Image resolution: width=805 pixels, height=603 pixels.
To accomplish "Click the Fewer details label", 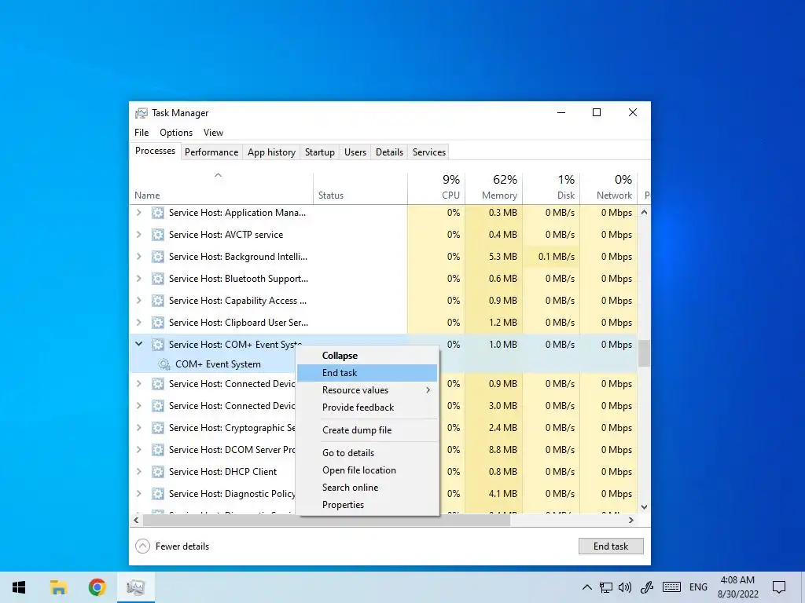I will pos(182,546).
